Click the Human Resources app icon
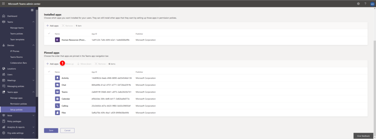The image size is (376, 139). pyautogui.click(x=57, y=40)
